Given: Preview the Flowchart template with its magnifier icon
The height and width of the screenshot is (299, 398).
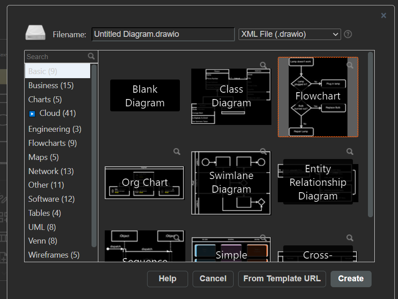Looking at the screenshot, I should (x=350, y=65).
